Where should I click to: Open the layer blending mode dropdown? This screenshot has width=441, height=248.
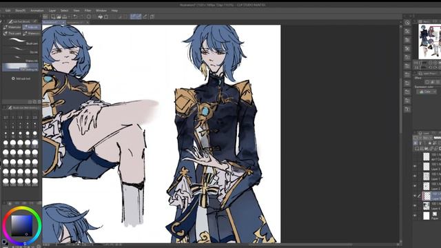[427, 138]
